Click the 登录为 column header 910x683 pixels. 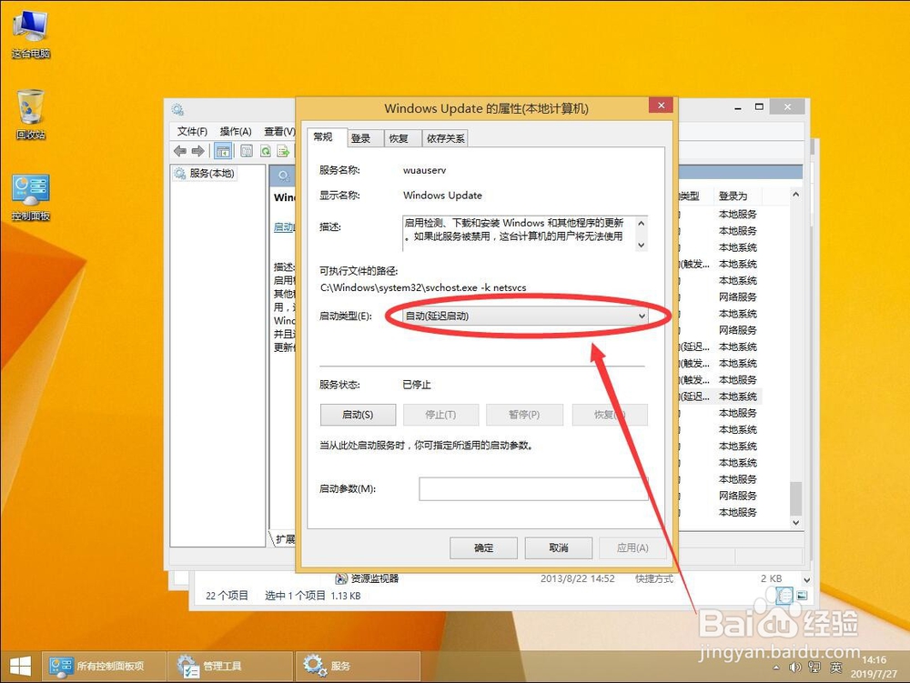click(733, 196)
